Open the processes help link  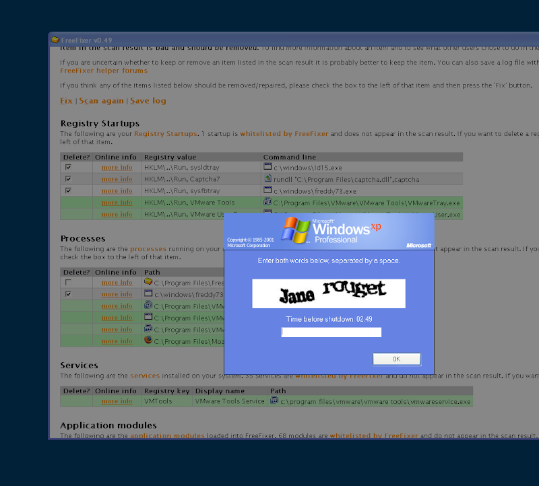[x=148, y=249]
